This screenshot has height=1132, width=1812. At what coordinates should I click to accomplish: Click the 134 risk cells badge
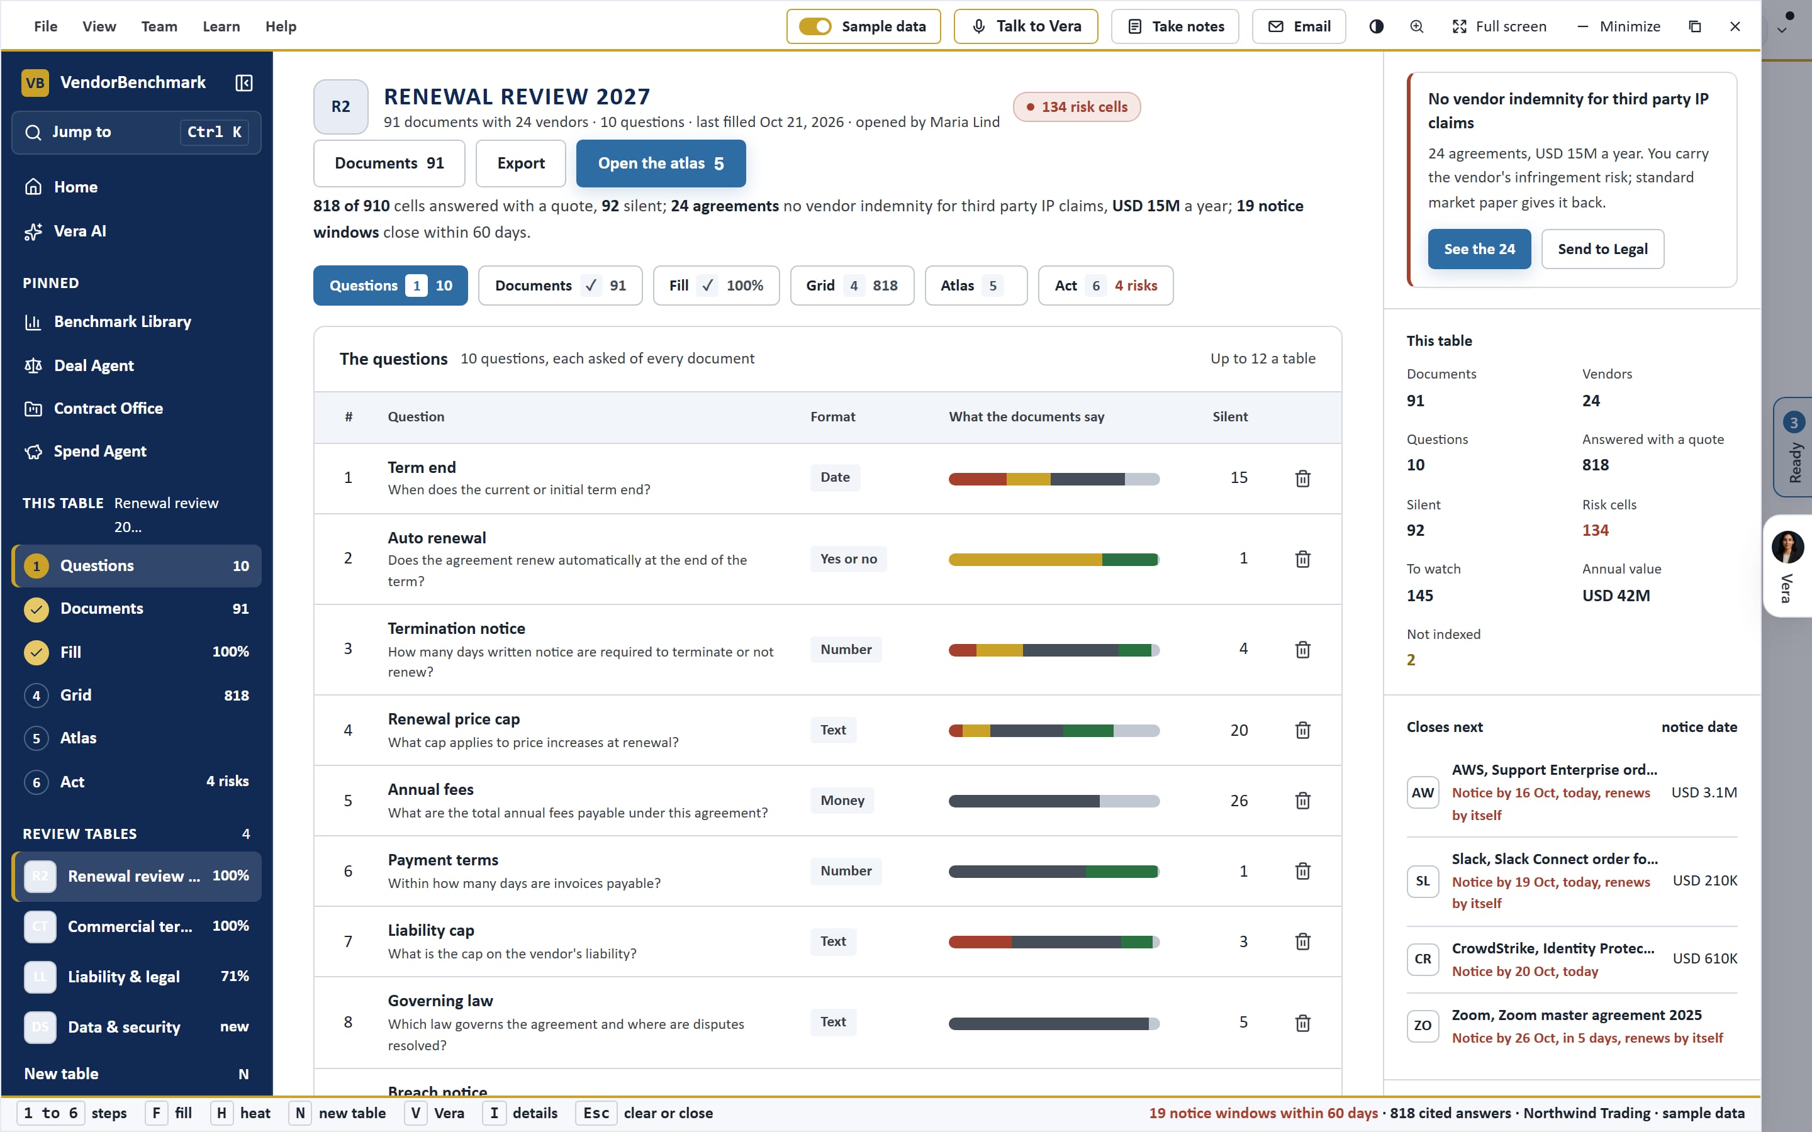point(1077,107)
